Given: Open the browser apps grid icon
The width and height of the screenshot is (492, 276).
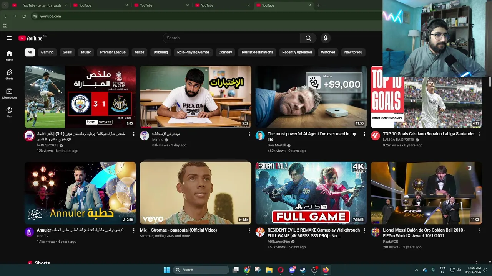Looking at the screenshot, I should tap(5, 26).
